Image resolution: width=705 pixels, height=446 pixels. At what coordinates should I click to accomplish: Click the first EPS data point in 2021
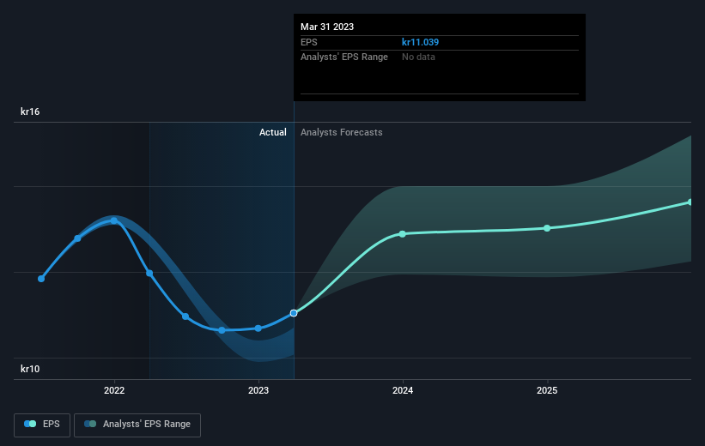[41, 279]
